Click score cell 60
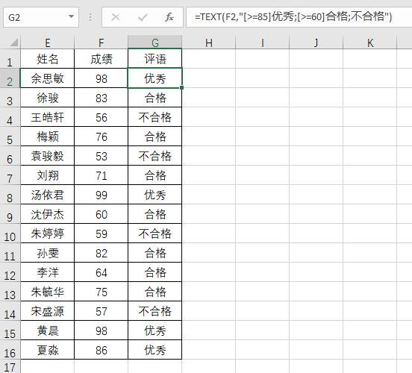This screenshot has width=412, height=373. pos(102,214)
